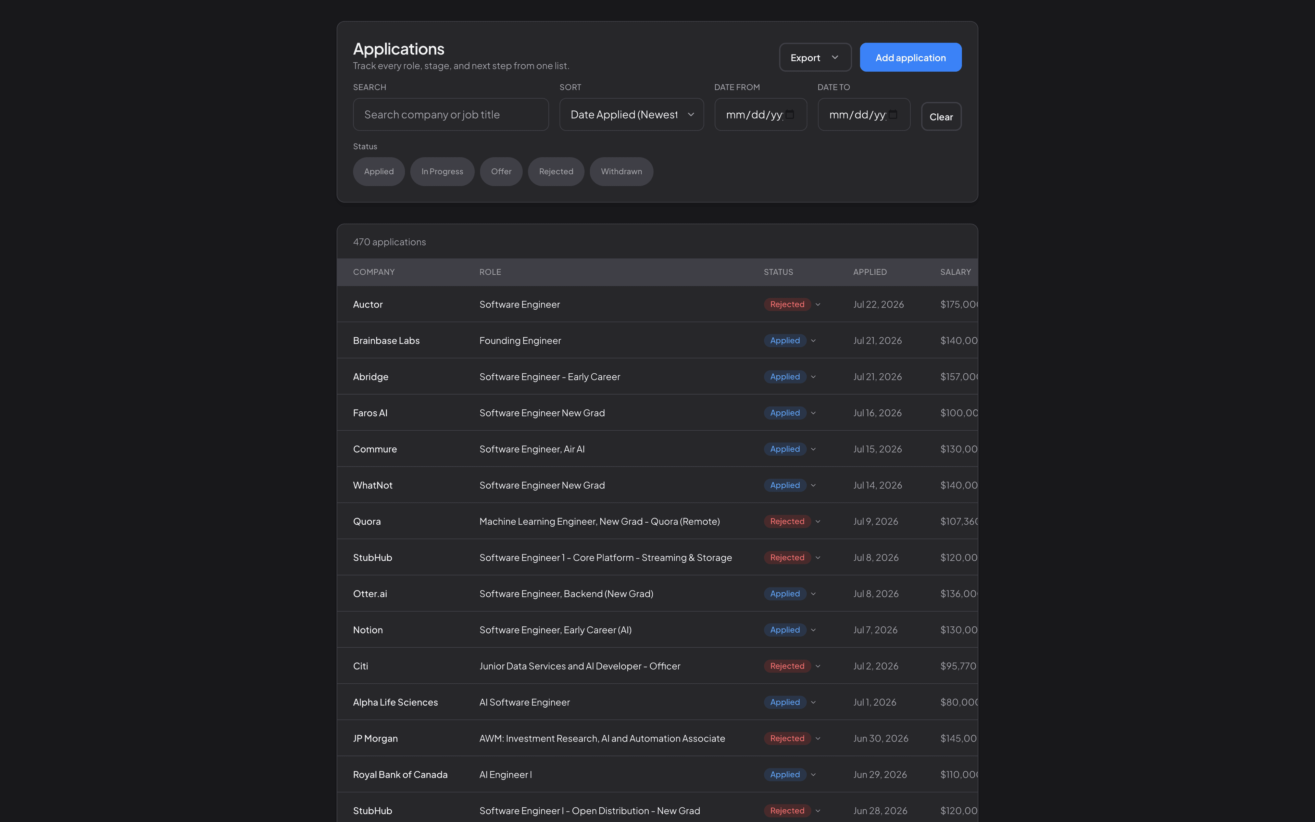Open status dropdown for Commure row
The image size is (1315, 822).
pyautogui.click(x=790, y=449)
